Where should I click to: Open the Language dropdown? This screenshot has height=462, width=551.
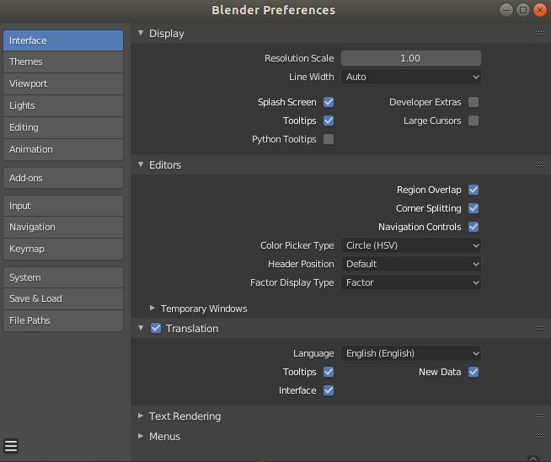pos(411,353)
